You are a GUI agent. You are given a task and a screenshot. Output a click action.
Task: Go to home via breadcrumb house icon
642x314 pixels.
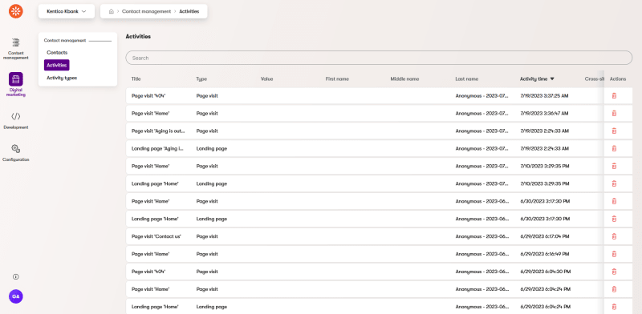pyautogui.click(x=111, y=11)
